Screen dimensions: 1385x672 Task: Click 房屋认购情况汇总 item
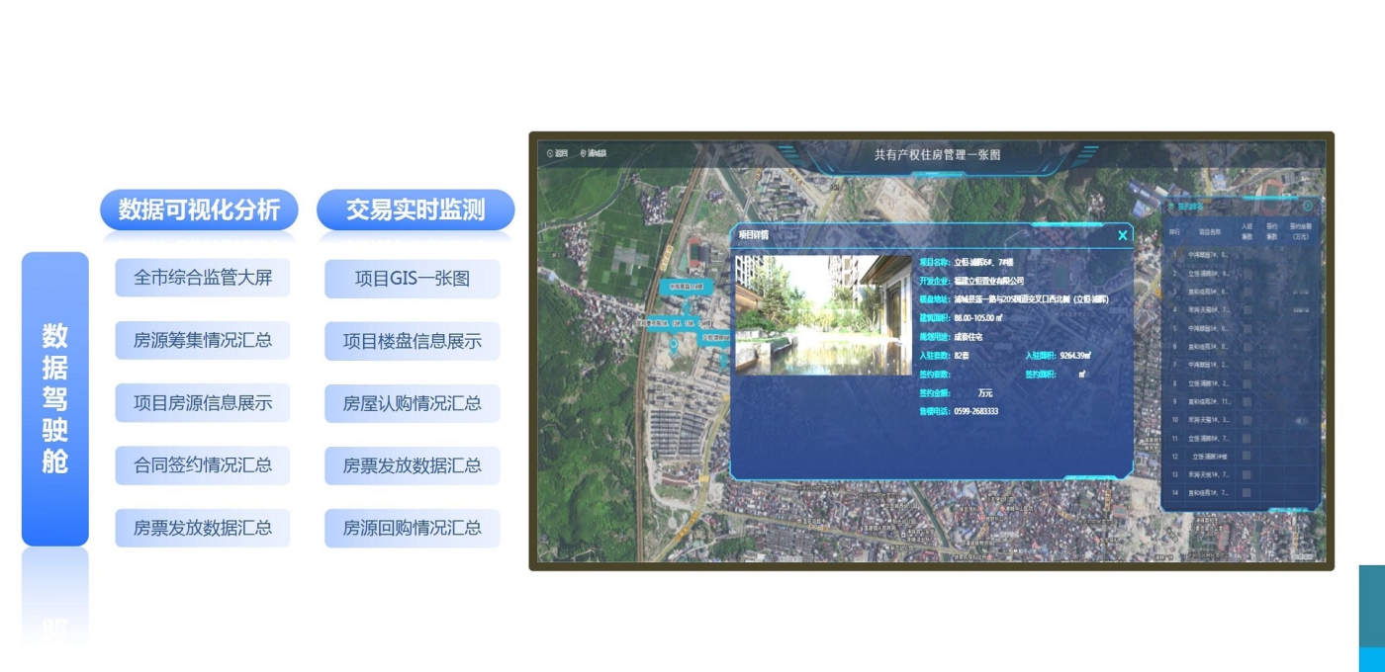click(x=413, y=403)
